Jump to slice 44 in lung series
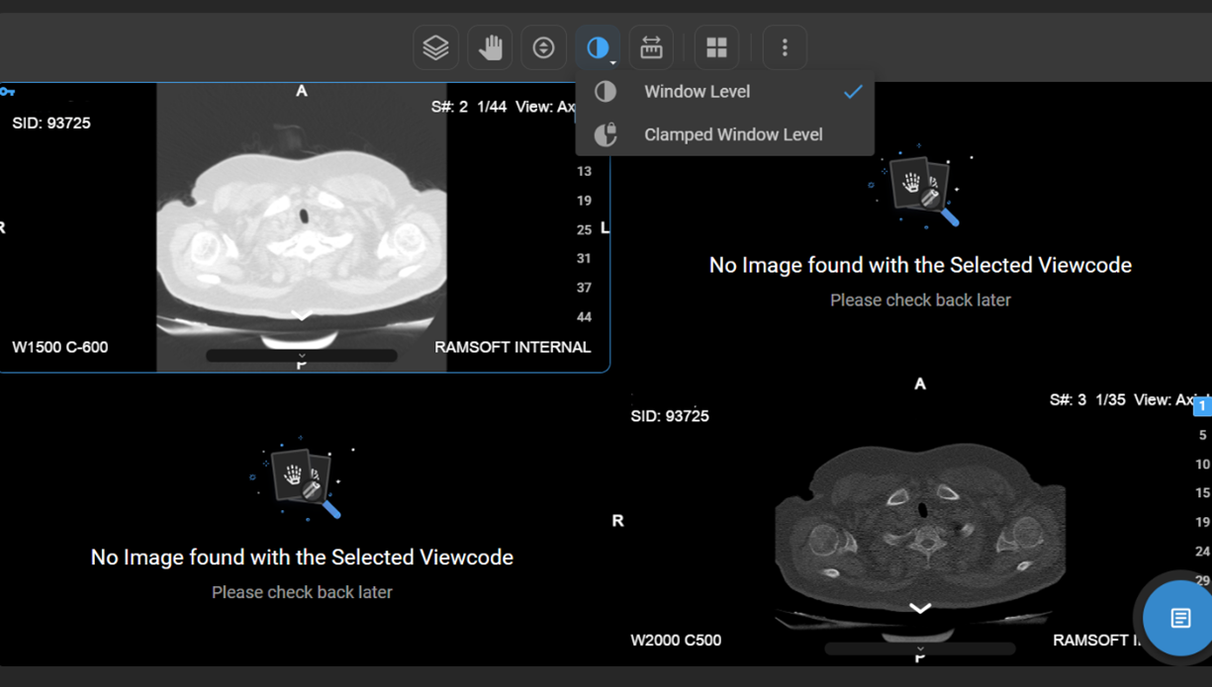This screenshot has width=1212, height=687. [x=584, y=317]
